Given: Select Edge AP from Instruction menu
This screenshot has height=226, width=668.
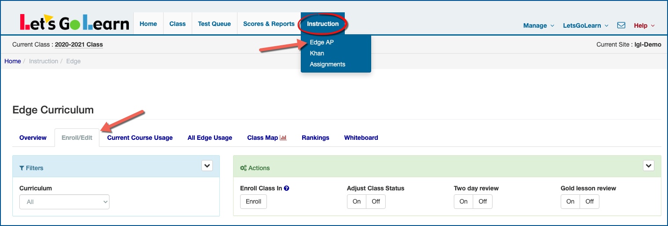Looking at the screenshot, I should click(322, 42).
